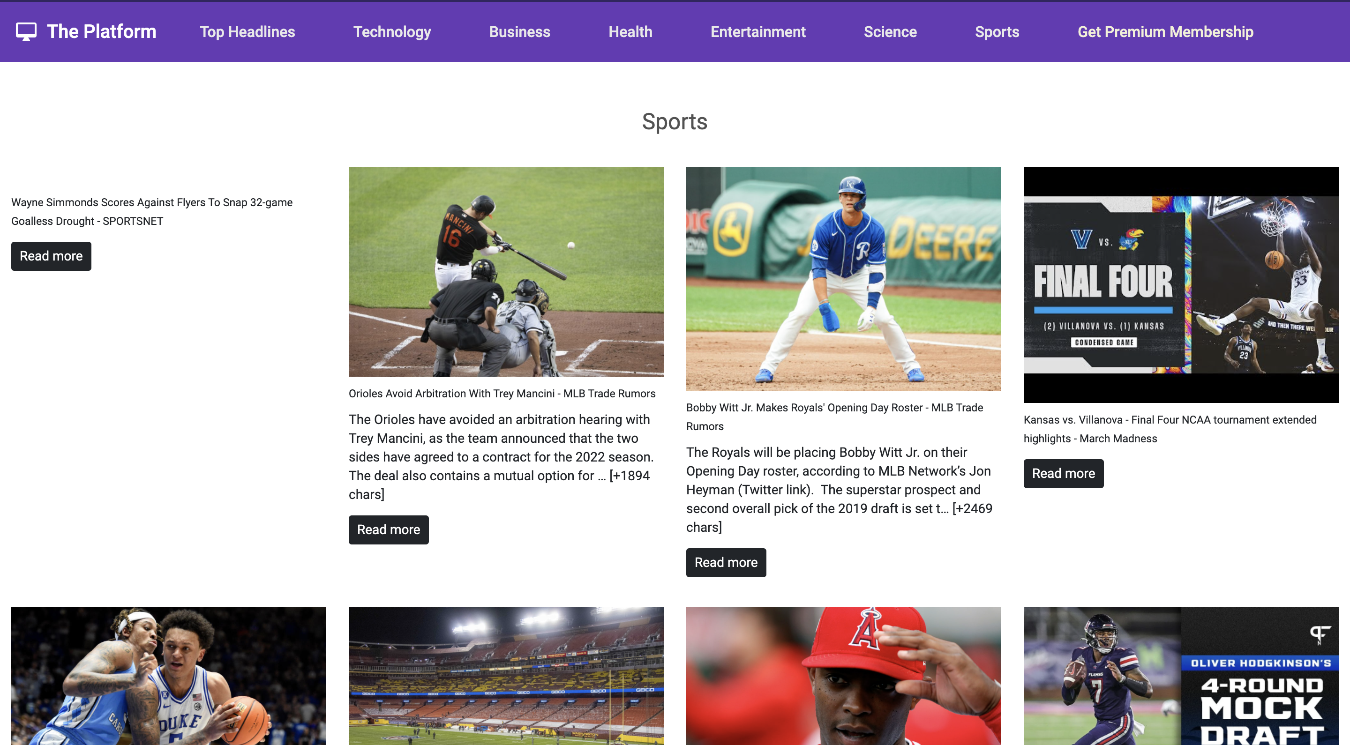
Task: Click the monitor logo icon beside The Platform
Action: pos(26,31)
